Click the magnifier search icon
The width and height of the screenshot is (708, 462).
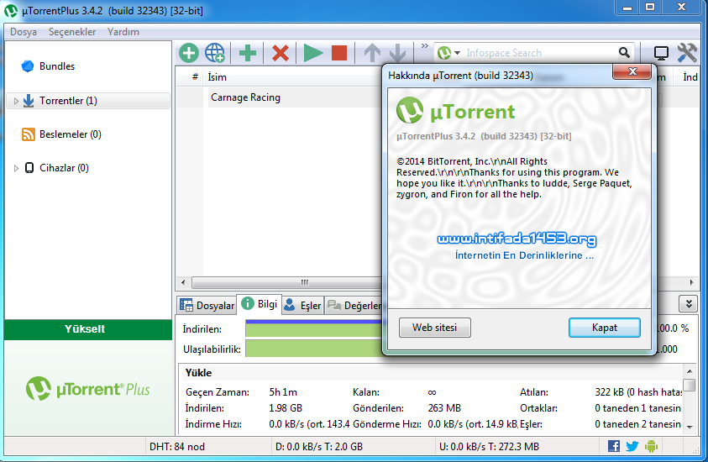pos(624,53)
